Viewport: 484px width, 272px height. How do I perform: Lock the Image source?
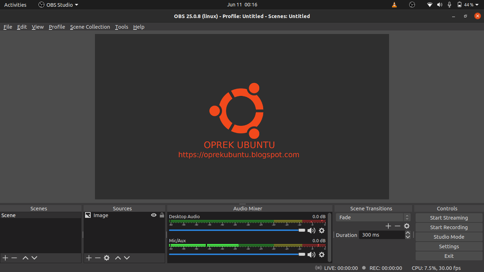pos(162,215)
